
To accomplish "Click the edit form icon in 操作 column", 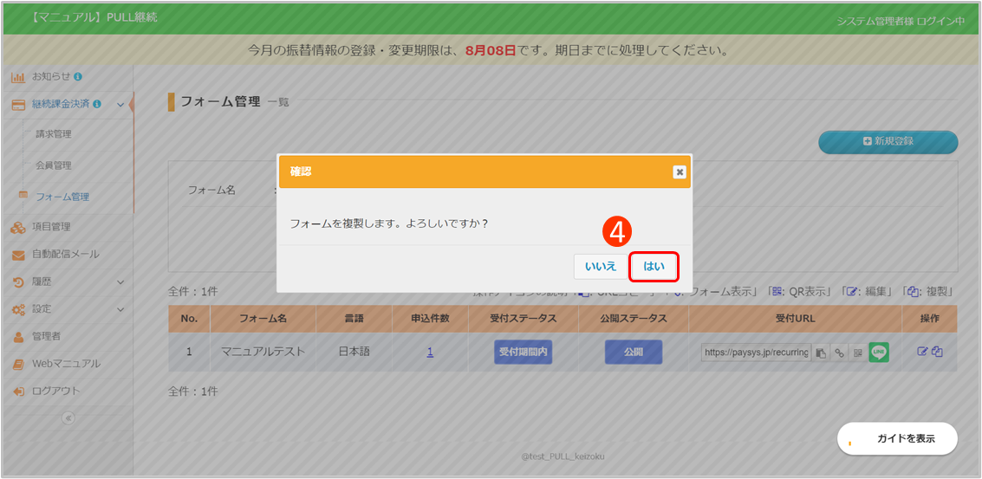I will (923, 352).
